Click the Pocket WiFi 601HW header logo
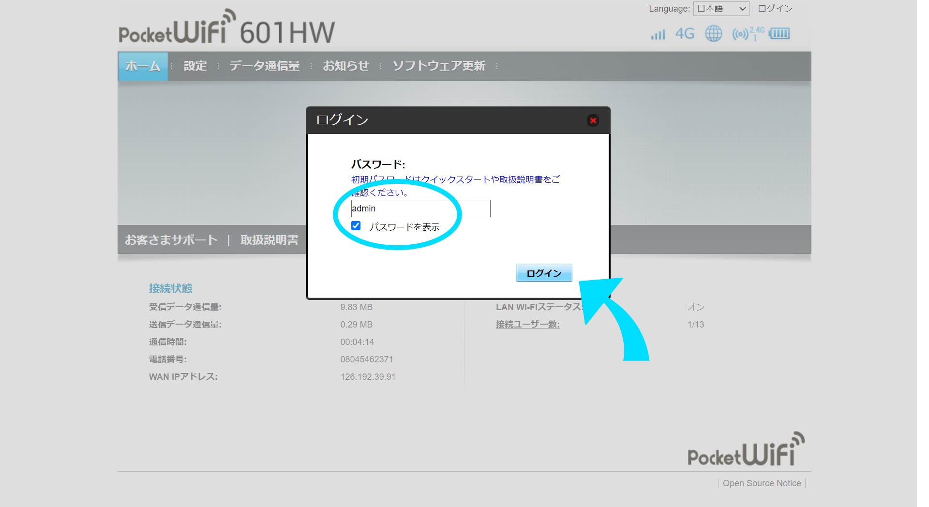The height and width of the screenshot is (507, 929). (226, 29)
